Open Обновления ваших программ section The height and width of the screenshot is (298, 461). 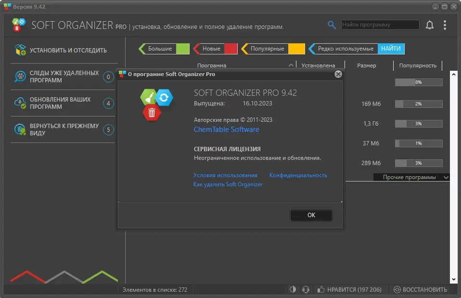(x=63, y=103)
